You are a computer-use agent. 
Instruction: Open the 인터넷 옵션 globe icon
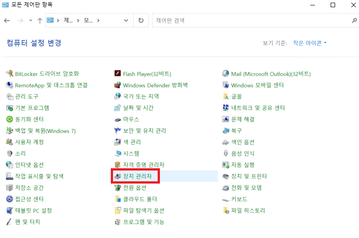coord(9,165)
